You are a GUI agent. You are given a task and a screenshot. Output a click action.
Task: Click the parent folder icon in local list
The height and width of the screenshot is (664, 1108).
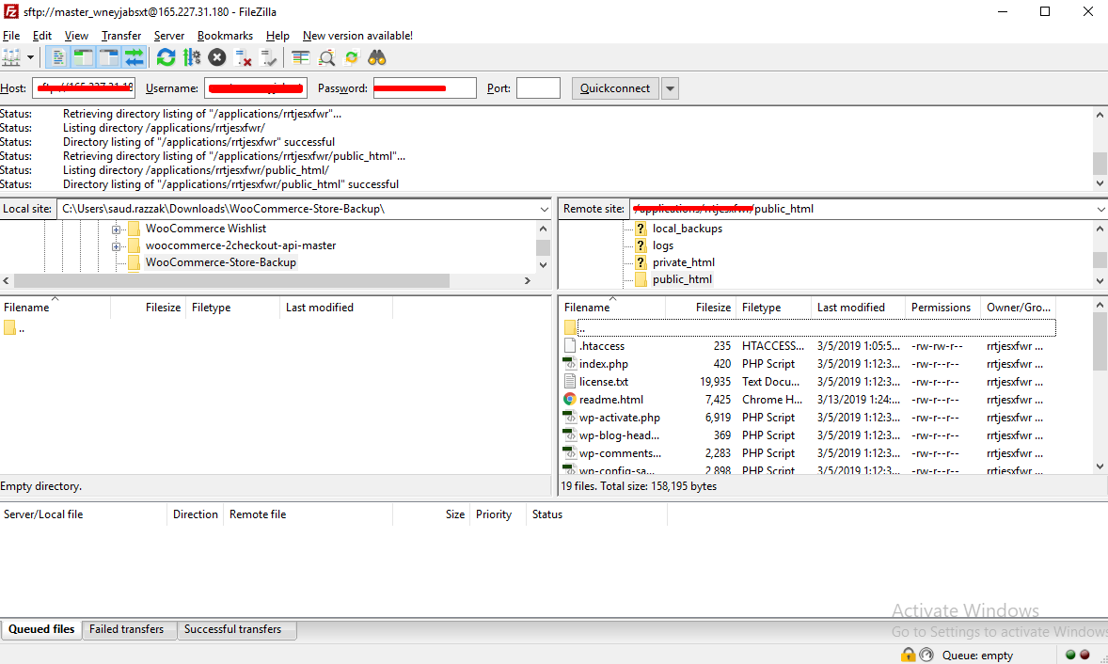[10, 327]
